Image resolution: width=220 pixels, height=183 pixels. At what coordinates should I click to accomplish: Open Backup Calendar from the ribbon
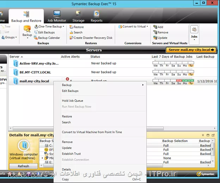(47, 38)
